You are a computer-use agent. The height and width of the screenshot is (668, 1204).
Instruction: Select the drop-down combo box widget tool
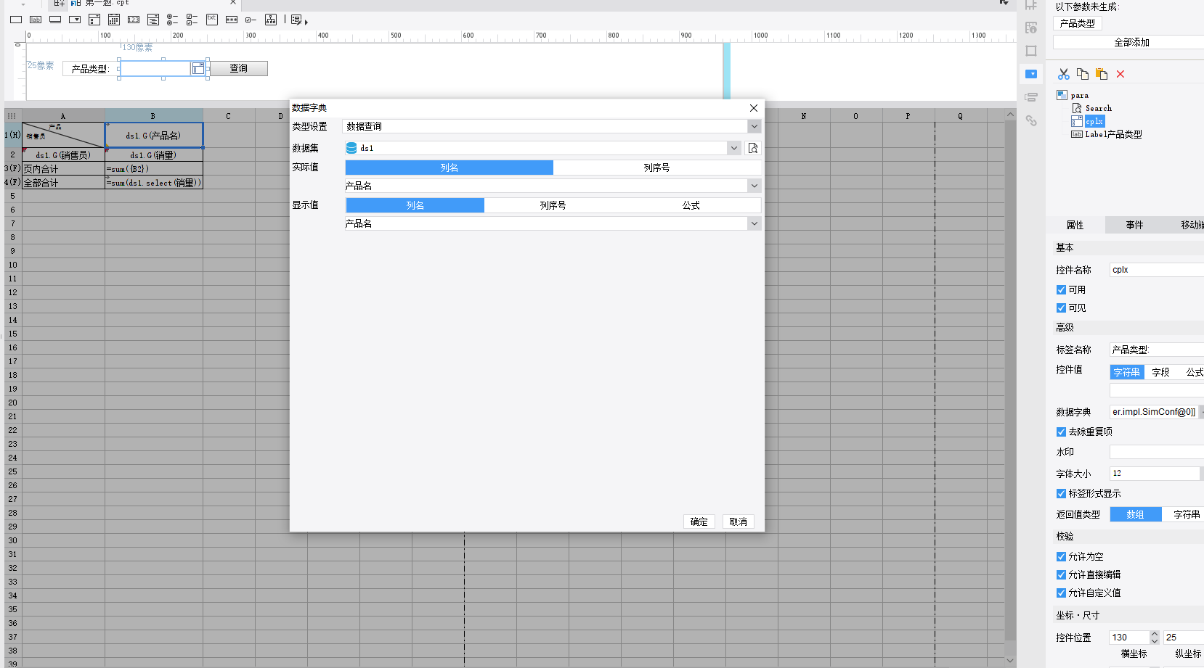[75, 20]
